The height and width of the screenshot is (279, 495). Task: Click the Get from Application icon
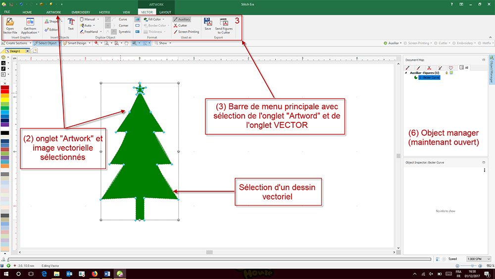(30, 22)
